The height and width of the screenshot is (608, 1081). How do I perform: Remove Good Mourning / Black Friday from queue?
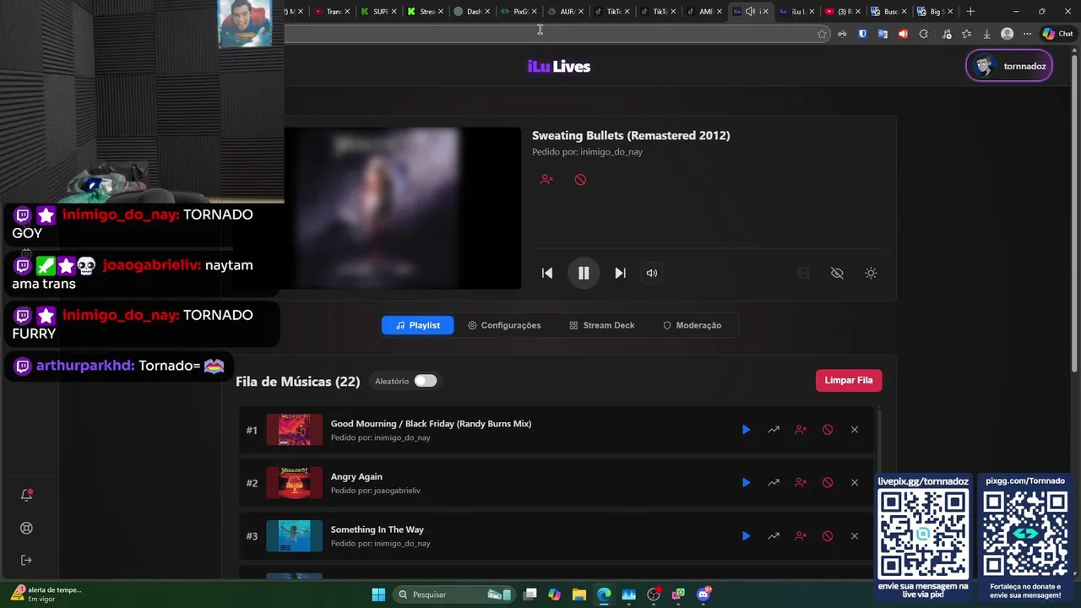click(x=854, y=430)
